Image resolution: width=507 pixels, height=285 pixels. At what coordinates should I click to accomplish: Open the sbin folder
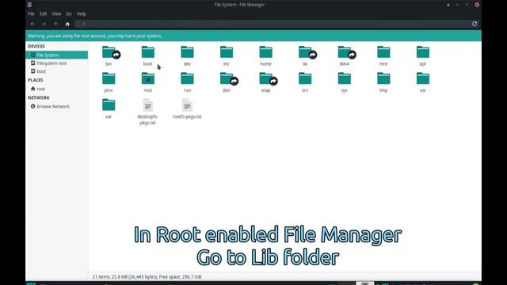[x=227, y=79]
